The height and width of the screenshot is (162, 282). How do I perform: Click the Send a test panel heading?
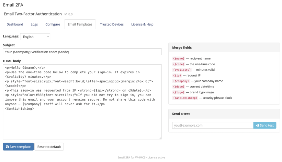coord(181,114)
